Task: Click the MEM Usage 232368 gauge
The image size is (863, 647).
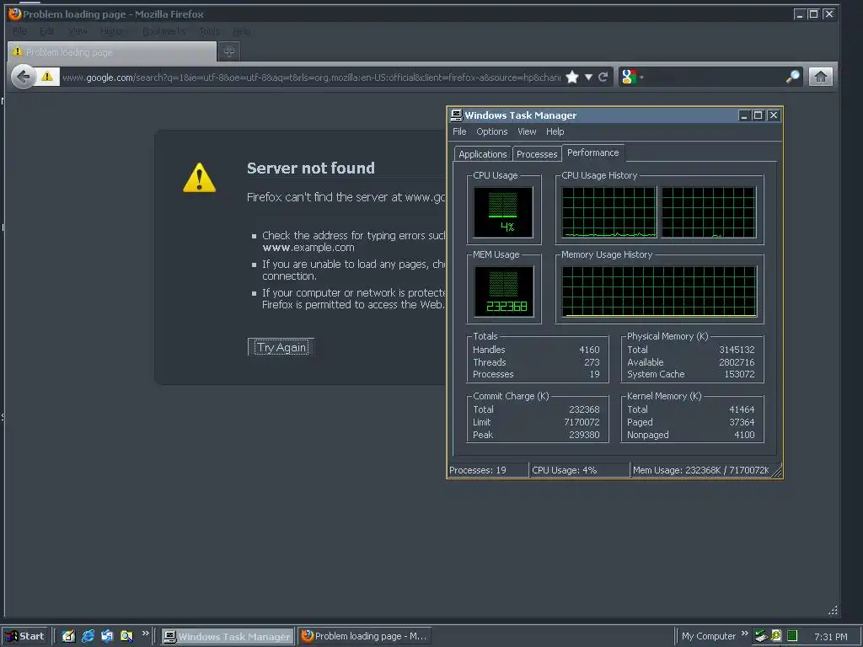Action: point(504,291)
